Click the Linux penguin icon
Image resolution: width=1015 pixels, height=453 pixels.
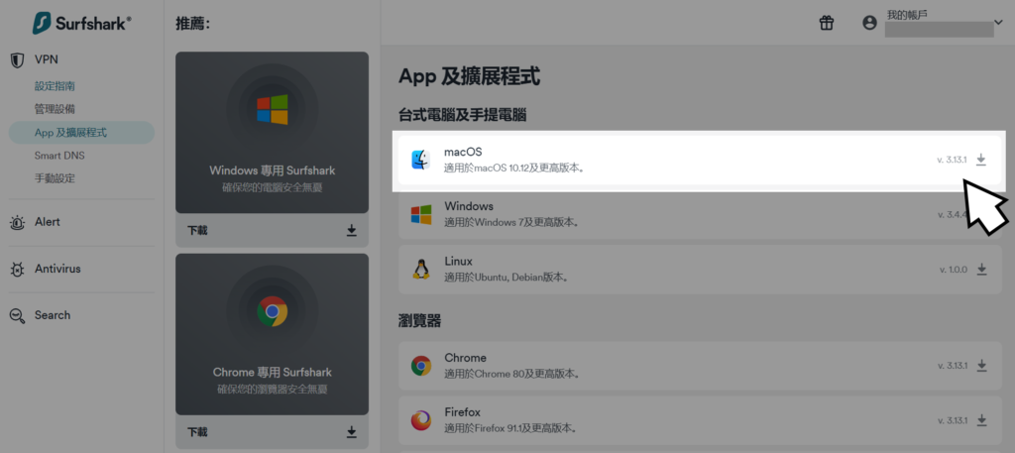[x=420, y=269]
